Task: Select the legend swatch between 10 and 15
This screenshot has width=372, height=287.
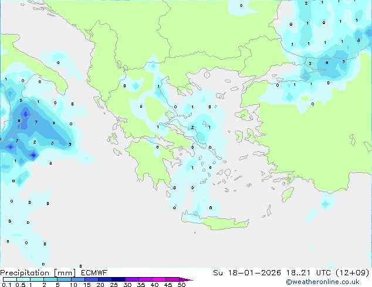Action: tap(80, 279)
